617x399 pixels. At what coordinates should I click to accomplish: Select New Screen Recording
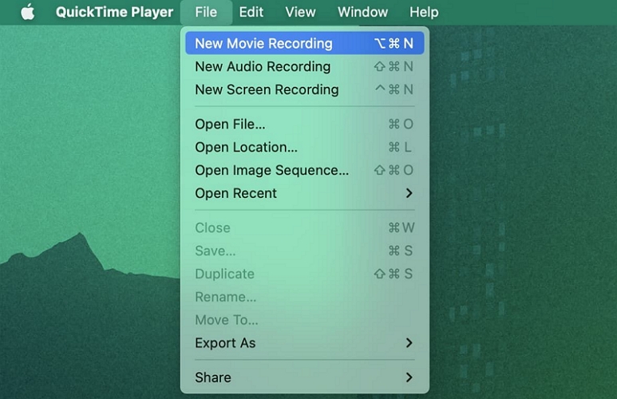tap(305, 89)
